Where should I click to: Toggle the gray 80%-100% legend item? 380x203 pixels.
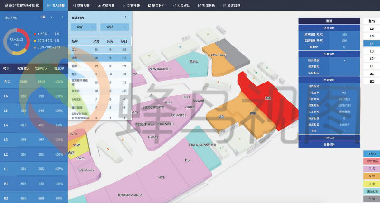click(35, 47)
